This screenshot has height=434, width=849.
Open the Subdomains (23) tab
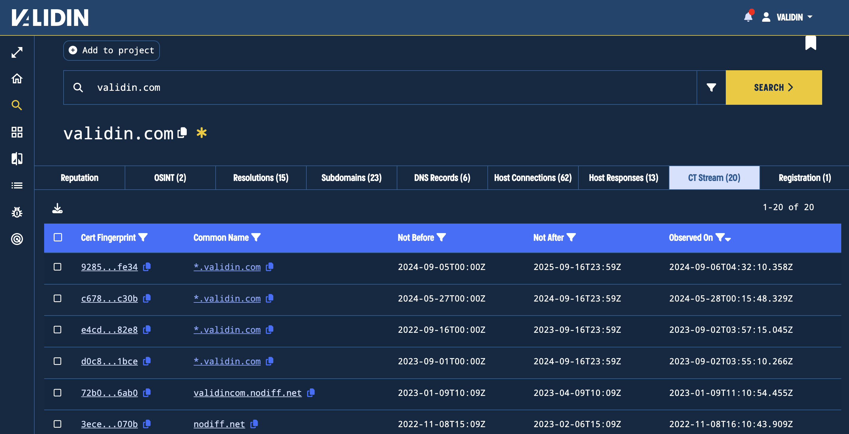click(351, 178)
